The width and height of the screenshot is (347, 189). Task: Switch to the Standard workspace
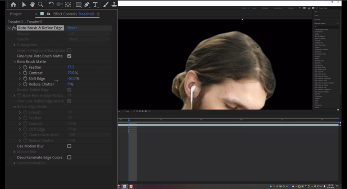[265, 8]
